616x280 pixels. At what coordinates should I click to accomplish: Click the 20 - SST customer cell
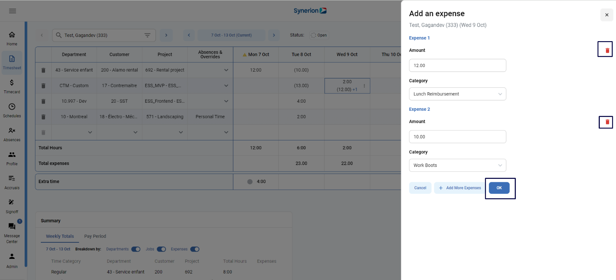click(x=119, y=101)
